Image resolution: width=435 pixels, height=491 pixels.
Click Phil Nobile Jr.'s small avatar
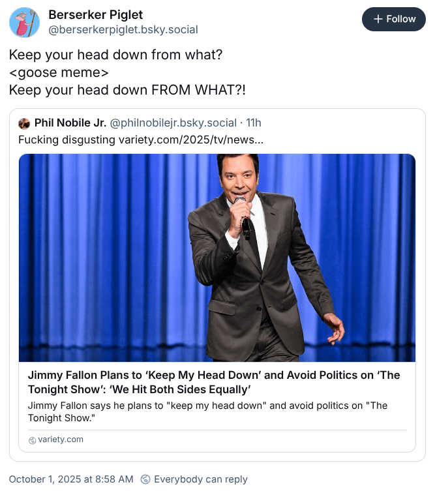[24, 123]
